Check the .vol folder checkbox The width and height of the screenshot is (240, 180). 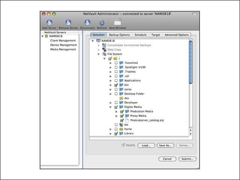[x=116, y=76]
